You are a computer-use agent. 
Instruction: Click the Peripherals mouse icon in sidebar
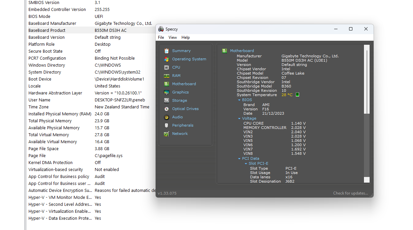167,125
